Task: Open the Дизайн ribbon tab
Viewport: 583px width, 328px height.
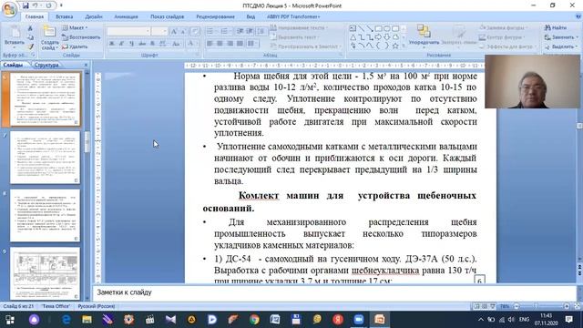Action: click(x=94, y=16)
